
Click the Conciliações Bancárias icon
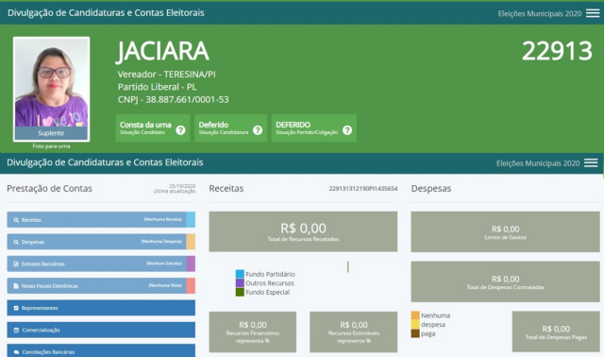point(16,352)
